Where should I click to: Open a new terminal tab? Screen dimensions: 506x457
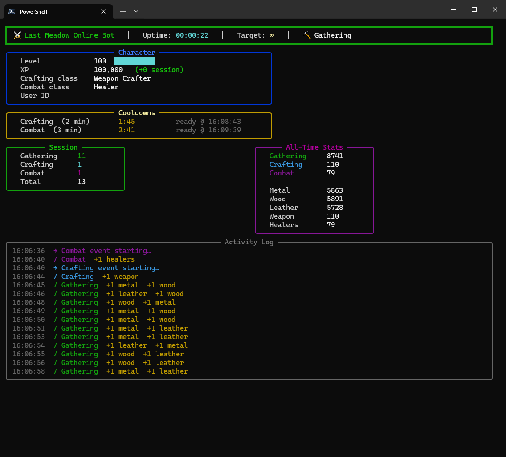(123, 11)
